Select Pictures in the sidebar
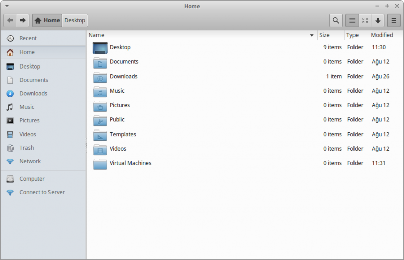The width and height of the screenshot is (404, 260). click(x=43, y=120)
